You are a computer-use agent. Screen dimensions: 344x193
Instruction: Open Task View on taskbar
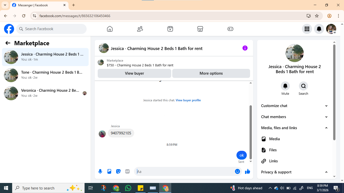click(x=91, y=188)
